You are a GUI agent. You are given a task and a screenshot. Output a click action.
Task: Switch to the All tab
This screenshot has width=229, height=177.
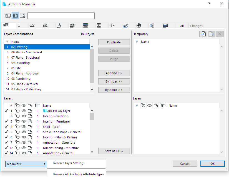[x=182, y=26]
